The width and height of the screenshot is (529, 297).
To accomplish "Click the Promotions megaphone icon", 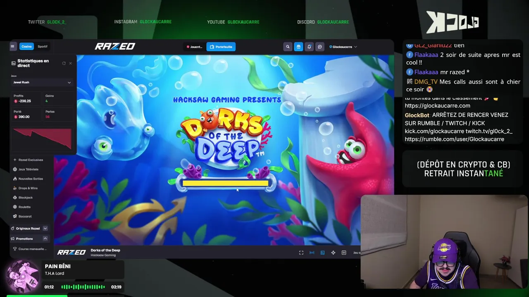I will (12, 238).
